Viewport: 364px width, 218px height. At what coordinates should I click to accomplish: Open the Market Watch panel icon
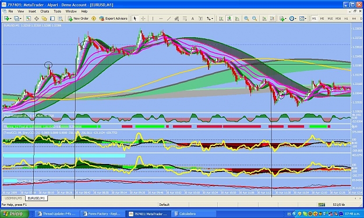[x=29, y=19]
